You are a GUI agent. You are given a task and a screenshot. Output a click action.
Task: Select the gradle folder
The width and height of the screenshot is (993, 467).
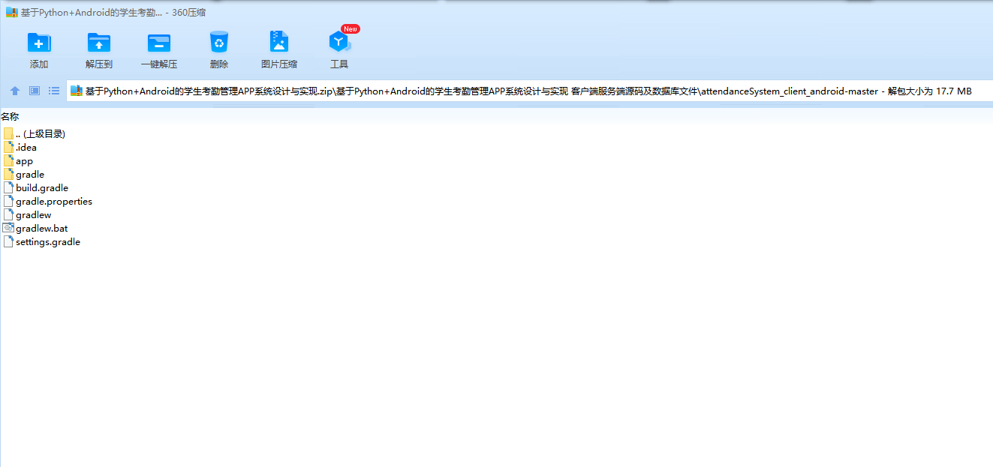pyautogui.click(x=24, y=174)
